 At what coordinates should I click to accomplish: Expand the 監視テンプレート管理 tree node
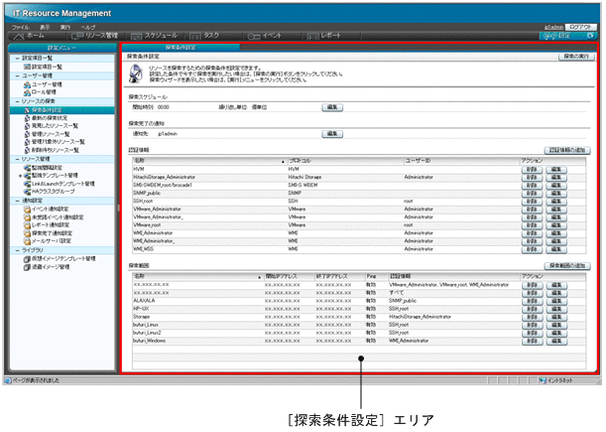pyautogui.click(x=19, y=176)
